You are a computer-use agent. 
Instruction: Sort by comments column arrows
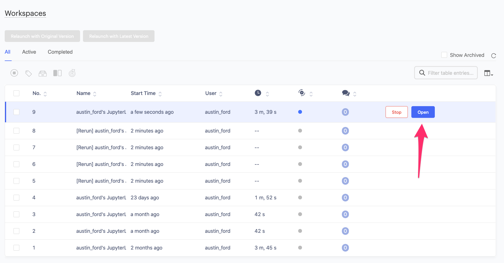pos(355,94)
